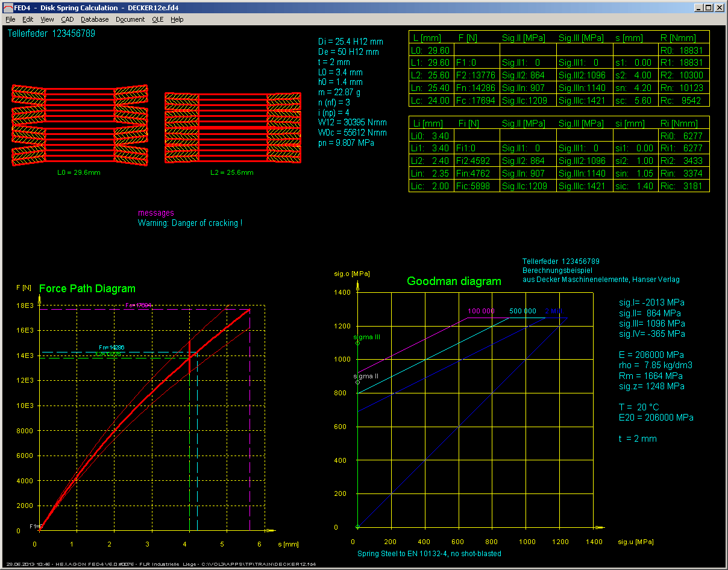
Task: Maximize the FED4 window
Action: point(709,8)
